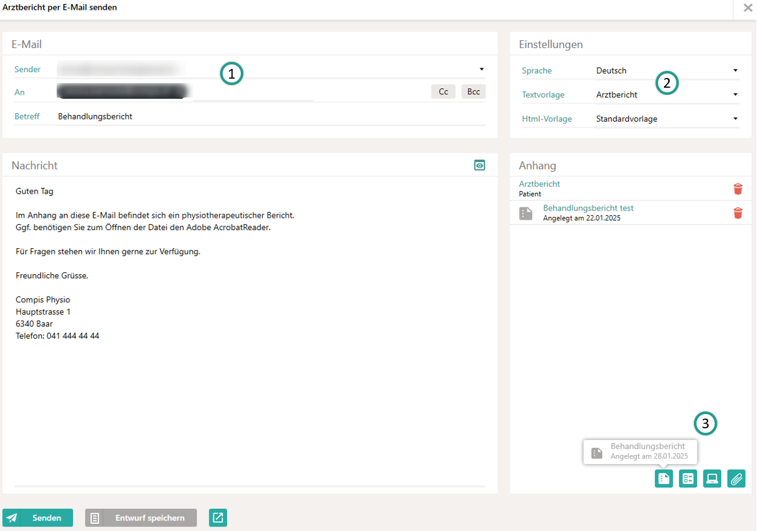Click the add form checklist attachment icon
Image resolution: width=757 pixels, height=531 pixels.
click(687, 479)
